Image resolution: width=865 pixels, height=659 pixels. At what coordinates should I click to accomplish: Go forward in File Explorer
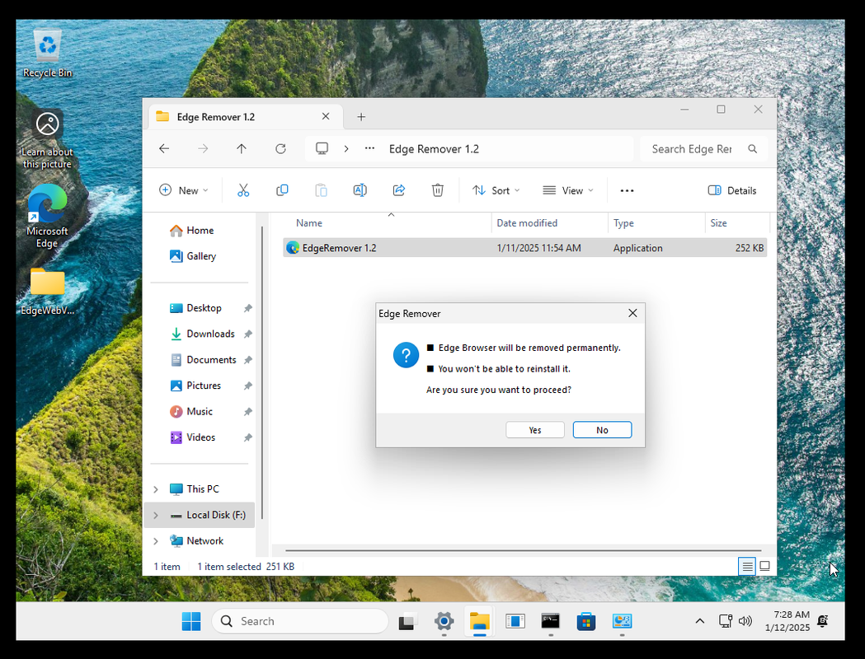(203, 149)
